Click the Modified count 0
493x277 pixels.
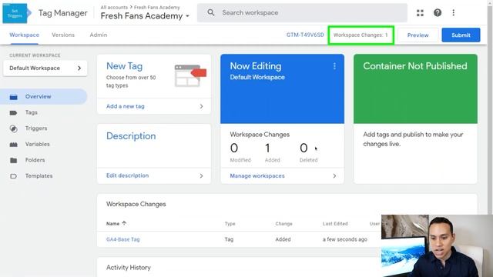point(234,148)
